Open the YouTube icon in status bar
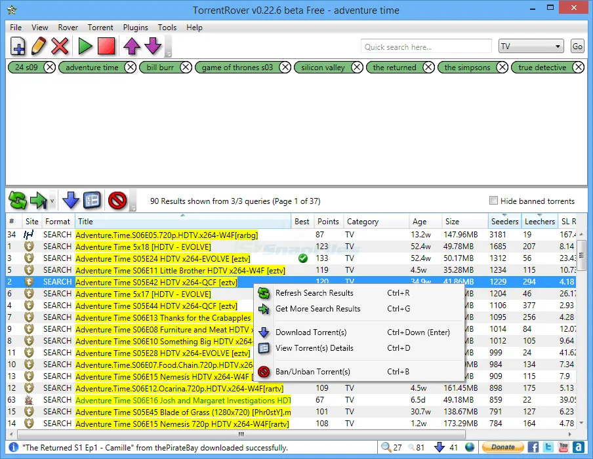This screenshot has width=593, height=459. tap(563, 447)
